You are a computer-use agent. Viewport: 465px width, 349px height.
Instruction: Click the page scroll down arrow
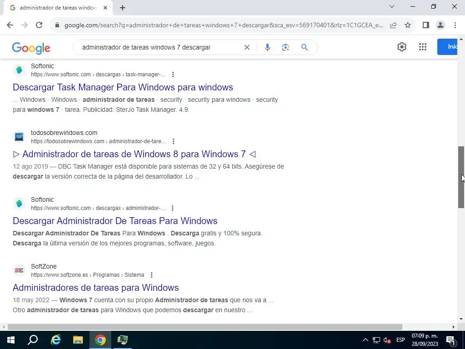point(461,319)
